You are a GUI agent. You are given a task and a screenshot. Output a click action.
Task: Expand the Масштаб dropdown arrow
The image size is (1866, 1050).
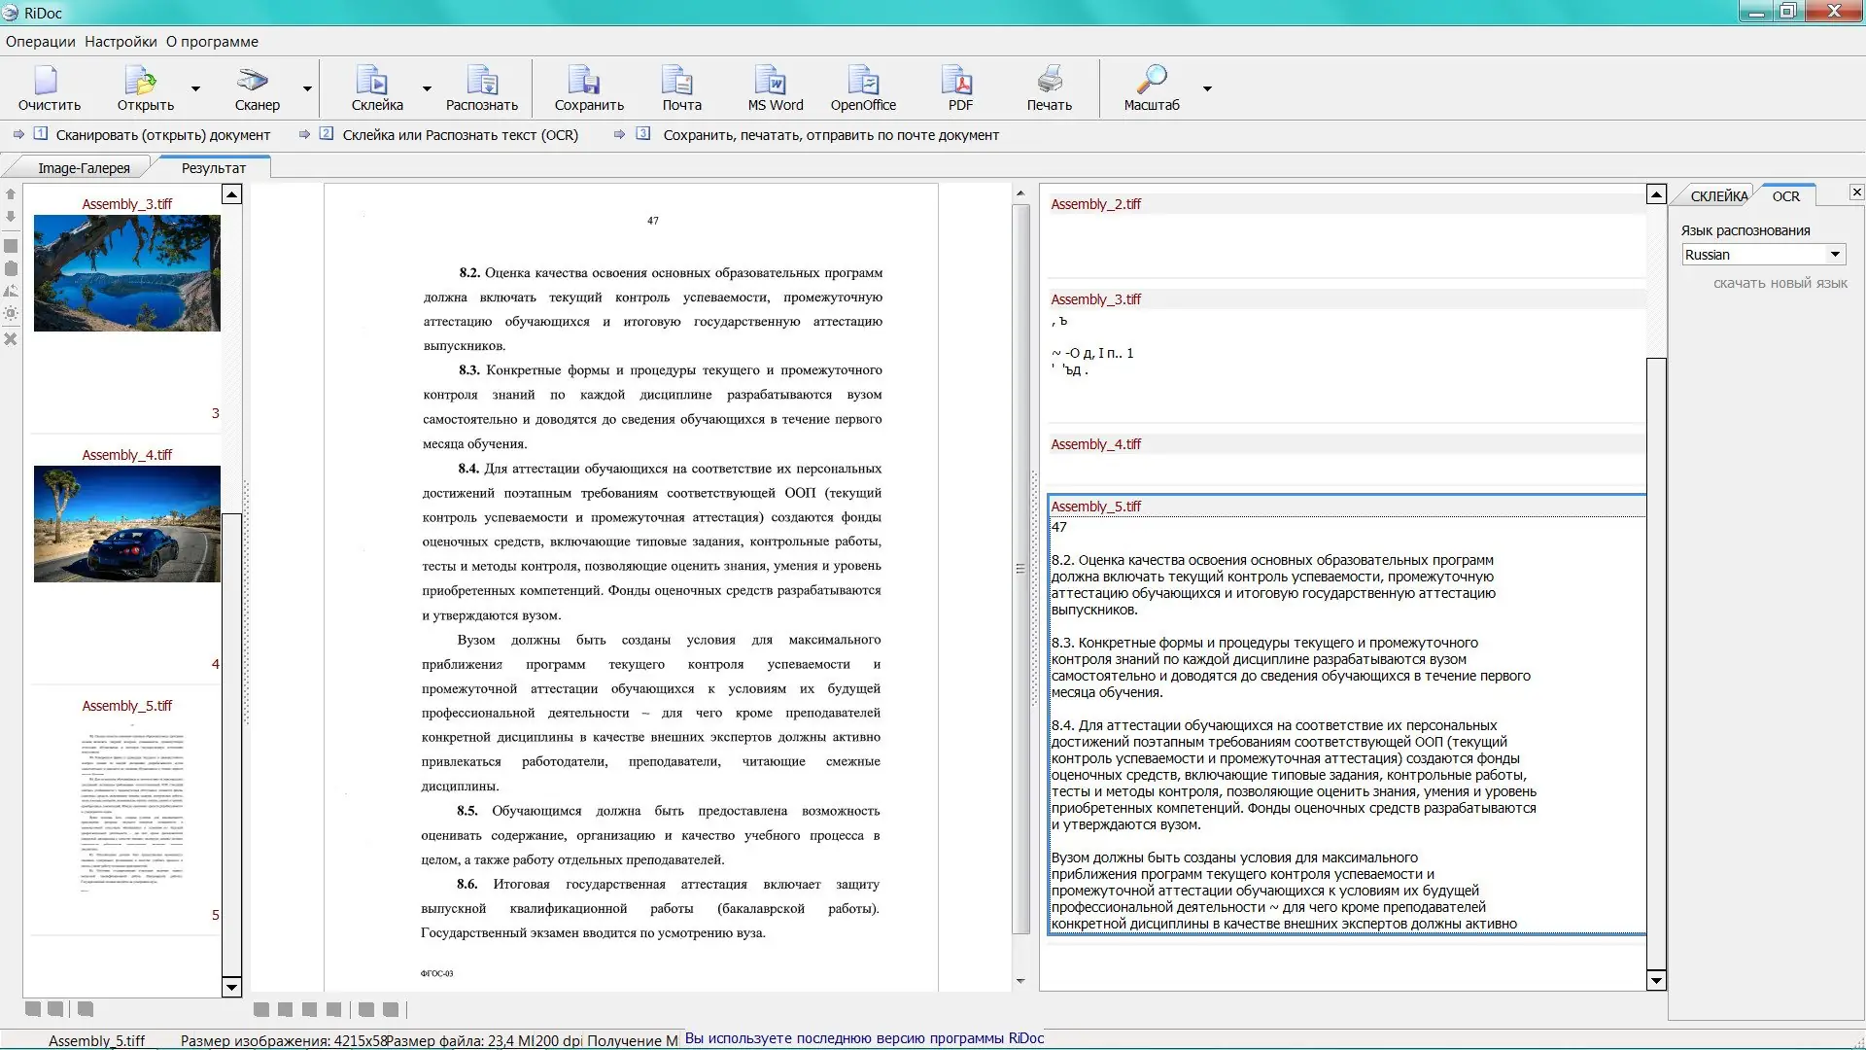1207,88
